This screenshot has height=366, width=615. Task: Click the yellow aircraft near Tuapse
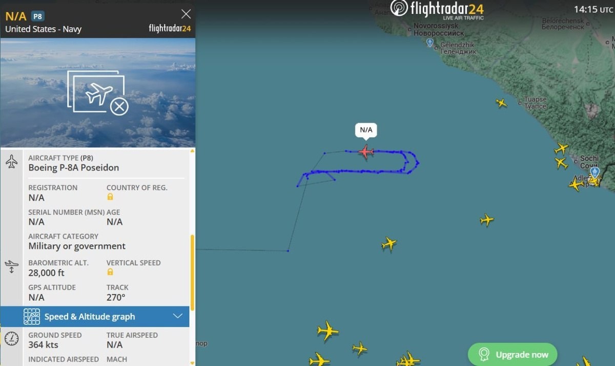(501, 103)
